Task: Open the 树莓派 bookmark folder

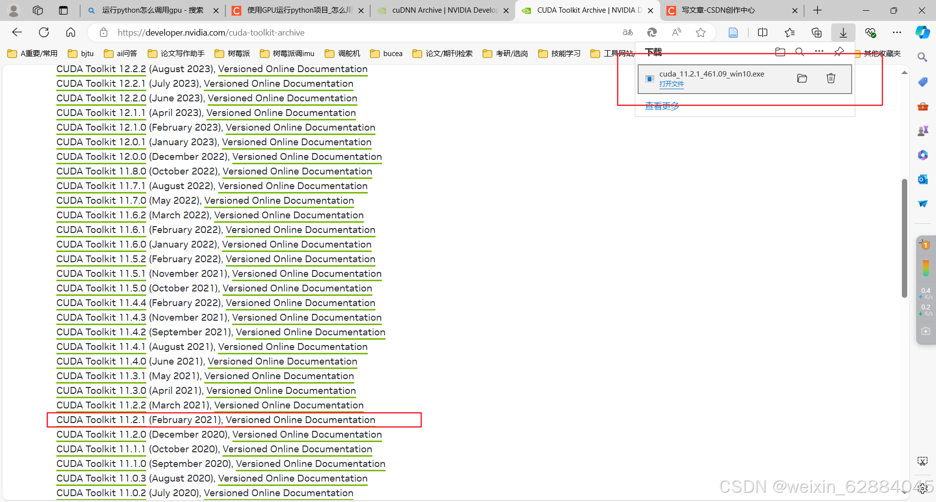Action: pos(233,53)
